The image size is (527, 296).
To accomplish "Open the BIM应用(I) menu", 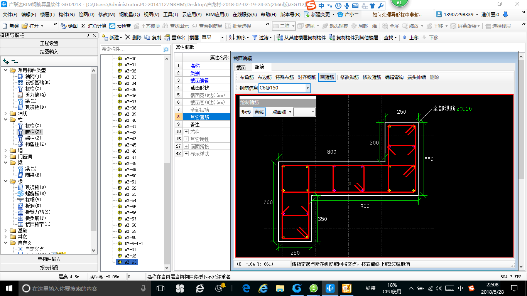I will pos(217,14).
